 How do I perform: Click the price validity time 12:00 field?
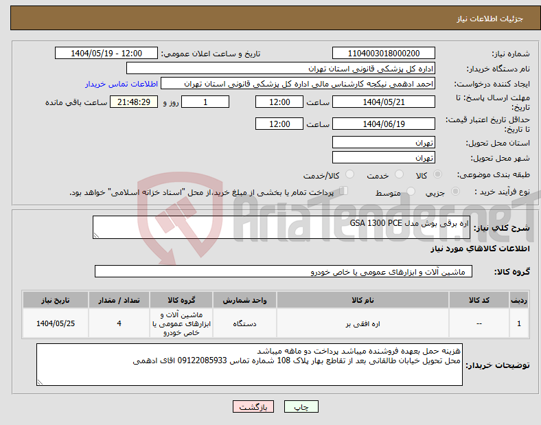[x=279, y=124]
